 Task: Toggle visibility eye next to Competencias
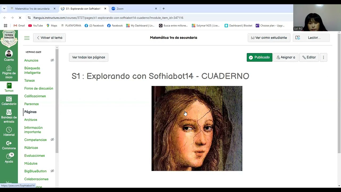[x=52, y=140]
